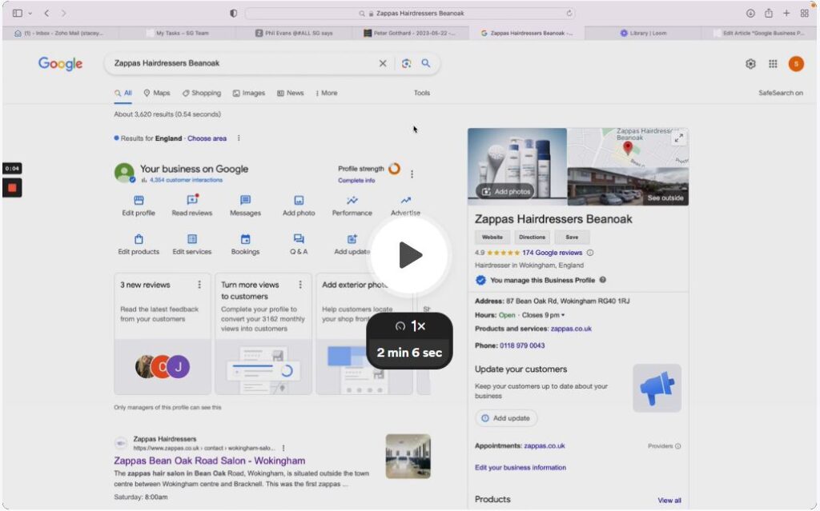Expand opening hours next to Closes 9 pm
Viewport: 820px width, 511px height.
click(x=563, y=315)
